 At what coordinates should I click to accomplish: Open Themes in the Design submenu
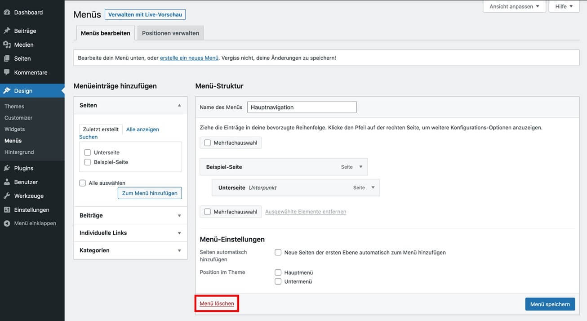(x=14, y=107)
